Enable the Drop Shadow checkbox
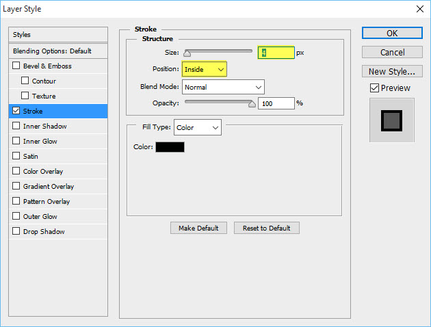The image size is (431, 327). coord(16,232)
